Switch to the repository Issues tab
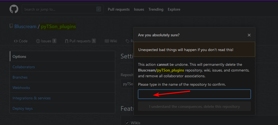 pyautogui.click(x=46, y=41)
